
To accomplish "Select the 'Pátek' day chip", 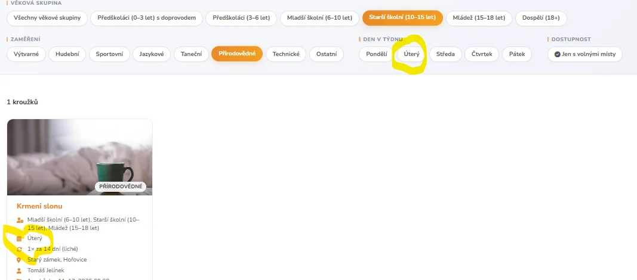I will (517, 54).
